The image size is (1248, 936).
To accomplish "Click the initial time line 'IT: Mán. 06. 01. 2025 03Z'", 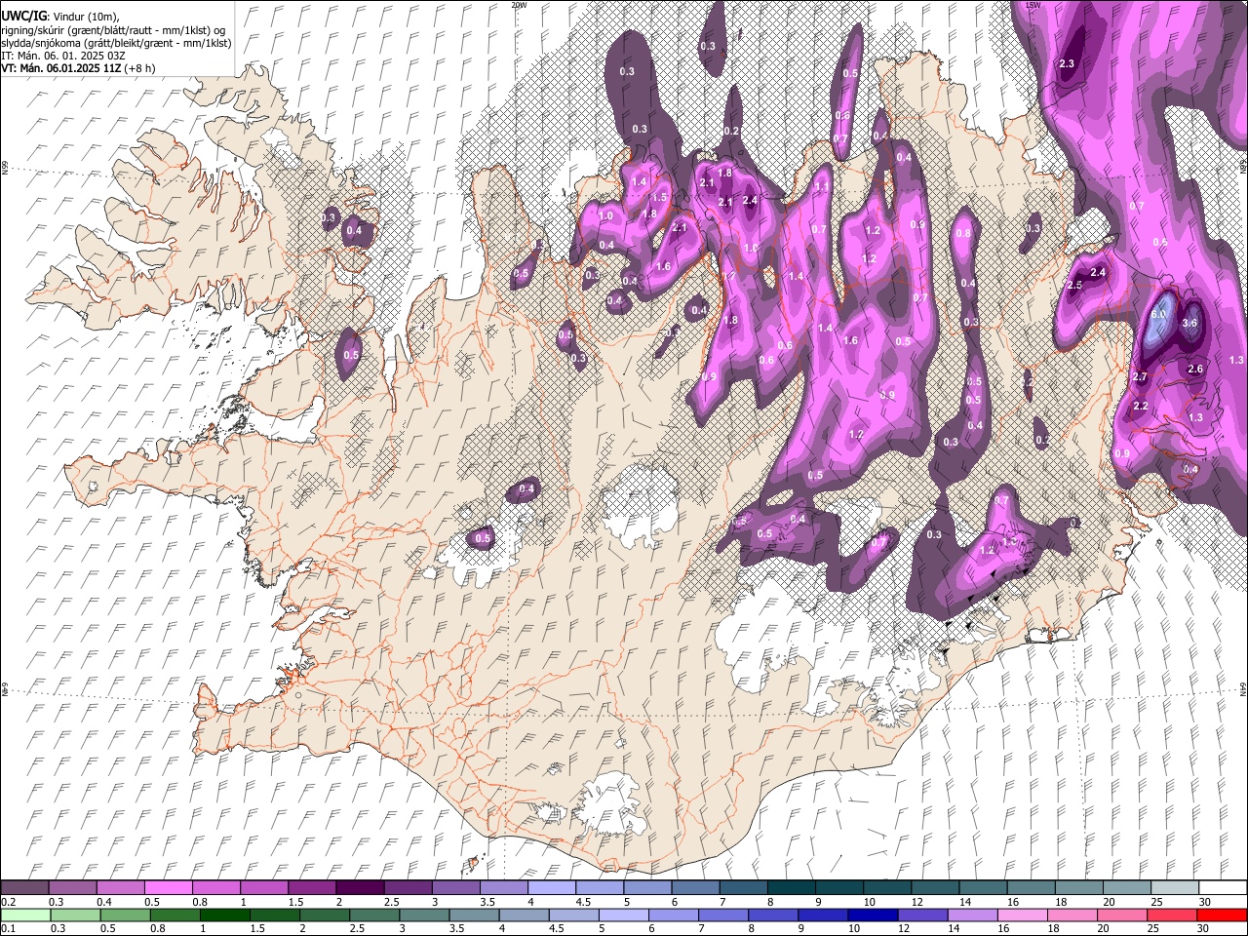I will (61, 56).
